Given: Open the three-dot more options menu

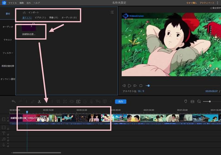Looking at the screenshot, I should coord(218,3).
